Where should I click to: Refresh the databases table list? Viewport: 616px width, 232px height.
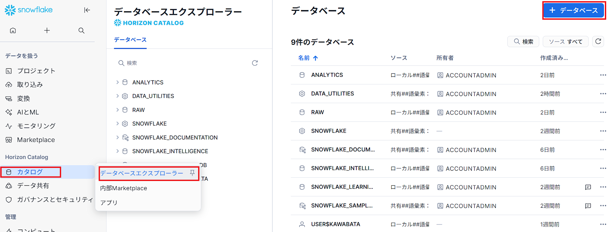click(x=598, y=41)
